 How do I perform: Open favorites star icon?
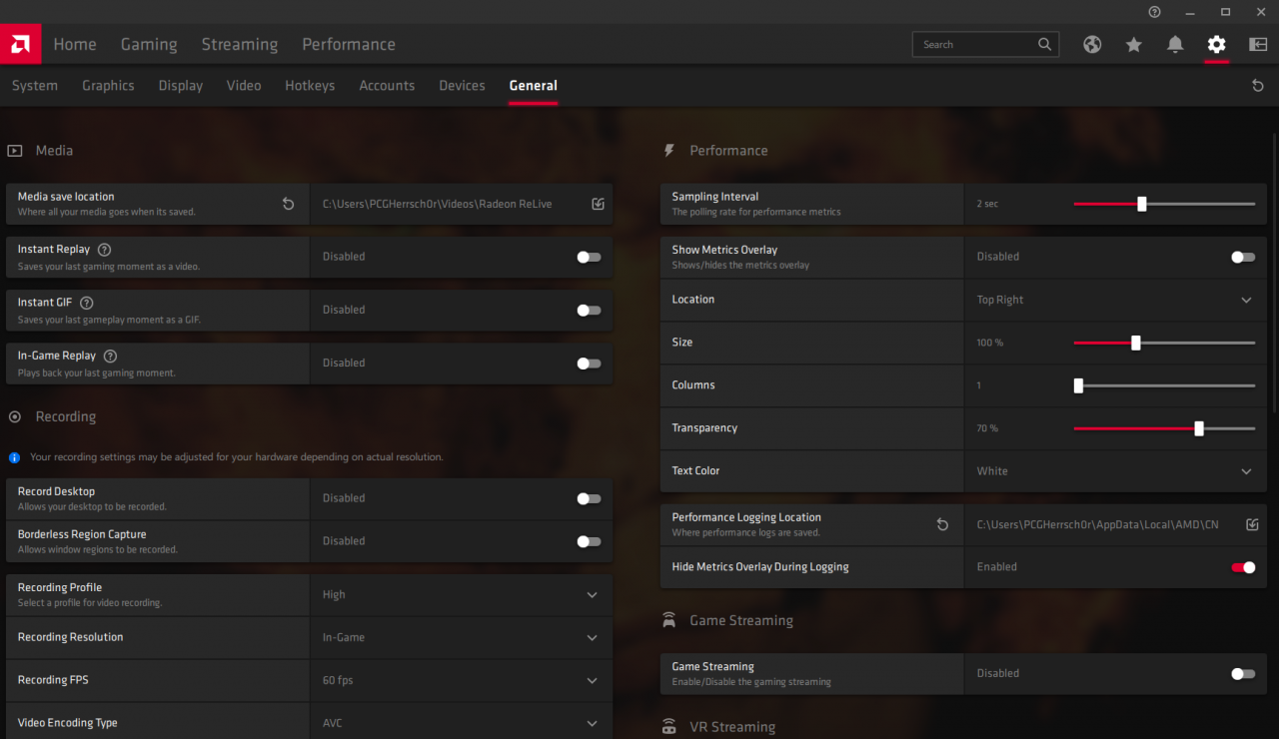(x=1133, y=44)
